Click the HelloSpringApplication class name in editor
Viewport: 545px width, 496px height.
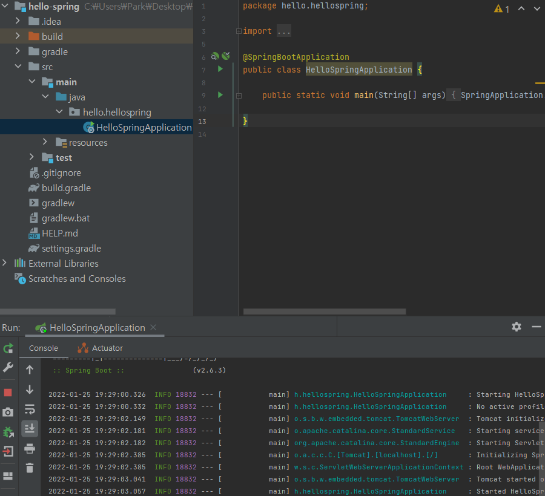click(358, 70)
